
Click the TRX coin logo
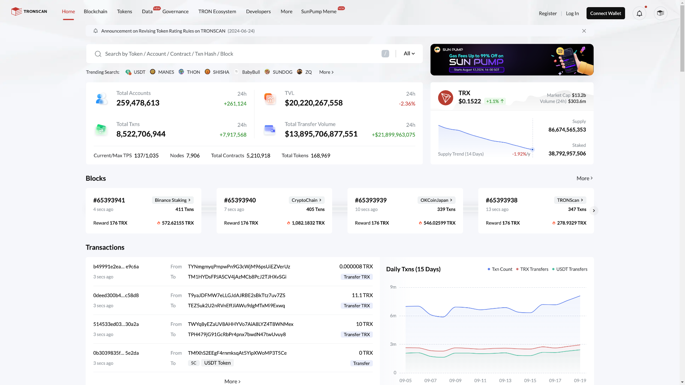coord(445,98)
